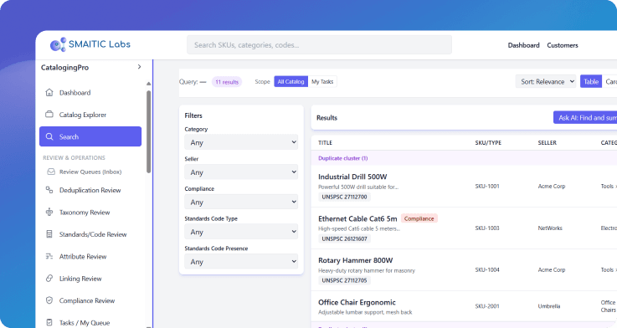Click the UNSPSC 26121607 code chip
The width and height of the screenshot is (617, 328).
(x=344, y=238)
